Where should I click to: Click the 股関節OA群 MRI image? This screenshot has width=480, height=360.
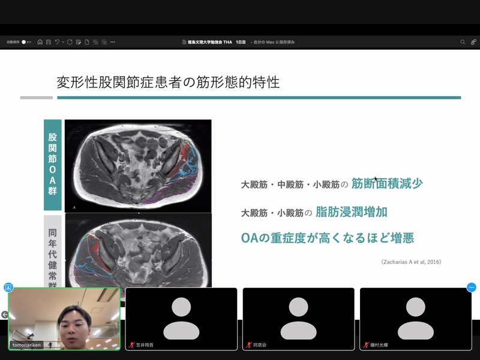pos(138,166)
